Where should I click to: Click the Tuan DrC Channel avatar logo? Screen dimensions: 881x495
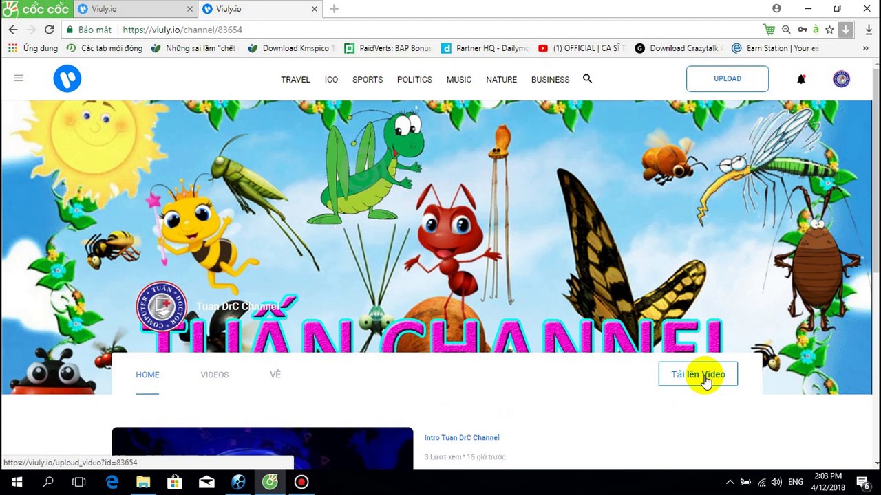coord(162,307)
